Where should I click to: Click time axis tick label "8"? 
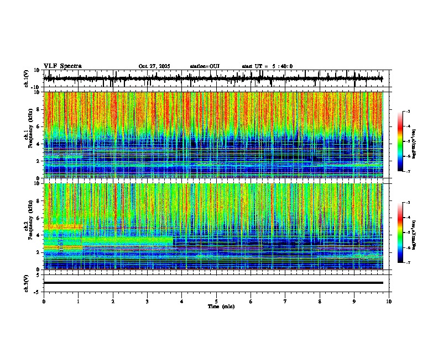(320, 302)
